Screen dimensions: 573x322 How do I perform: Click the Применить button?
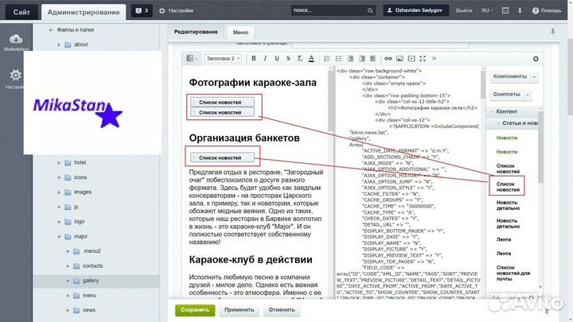coord(239,310)
